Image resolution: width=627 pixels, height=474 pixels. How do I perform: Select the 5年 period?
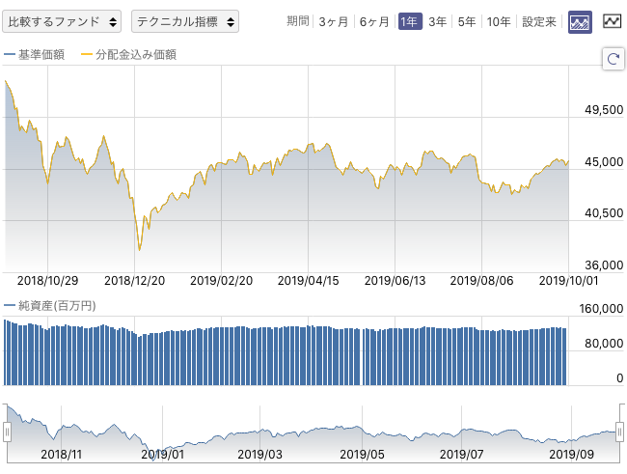coord(467,21)
